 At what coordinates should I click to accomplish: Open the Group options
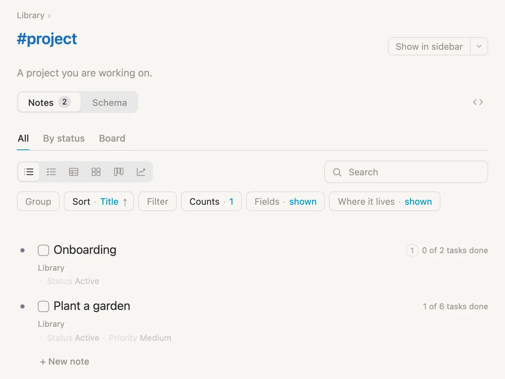(38, 202)
